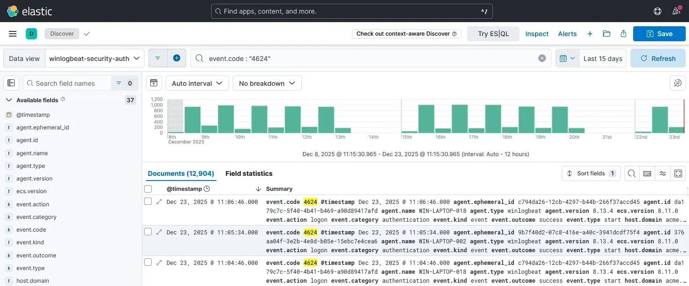This screenshot has height=286, width=689.
Task: Click the Try ES|QL button
Action: [x=493, y=33]
